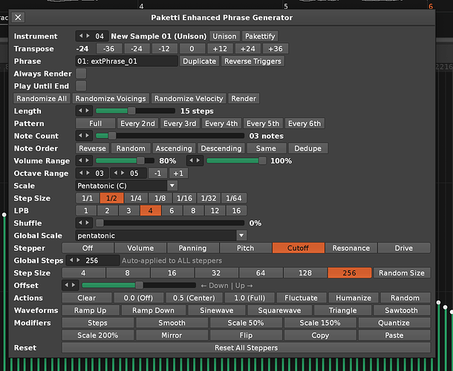Apply the Triangle waveform
This screenshot has width=453, height=371.
click(342, 310)
